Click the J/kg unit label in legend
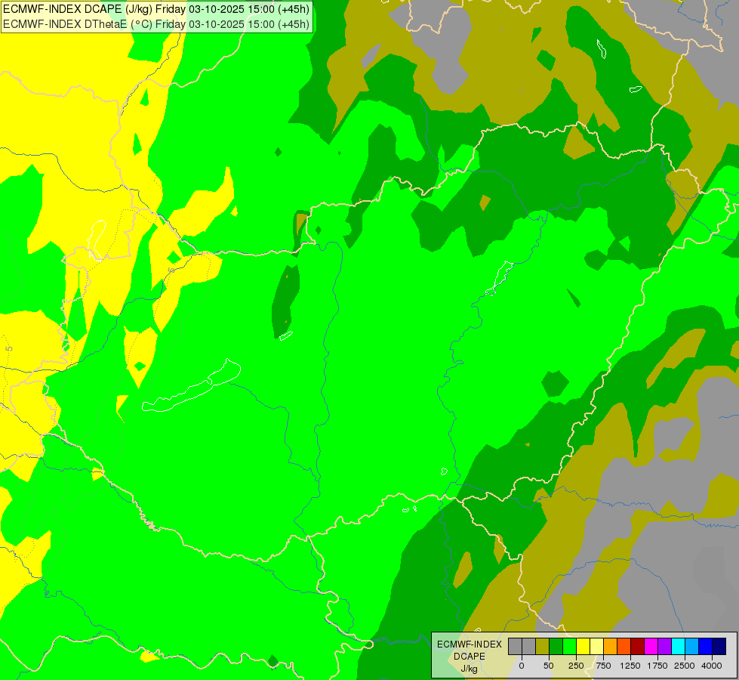739x680 pixels. (x=470, y=669)
